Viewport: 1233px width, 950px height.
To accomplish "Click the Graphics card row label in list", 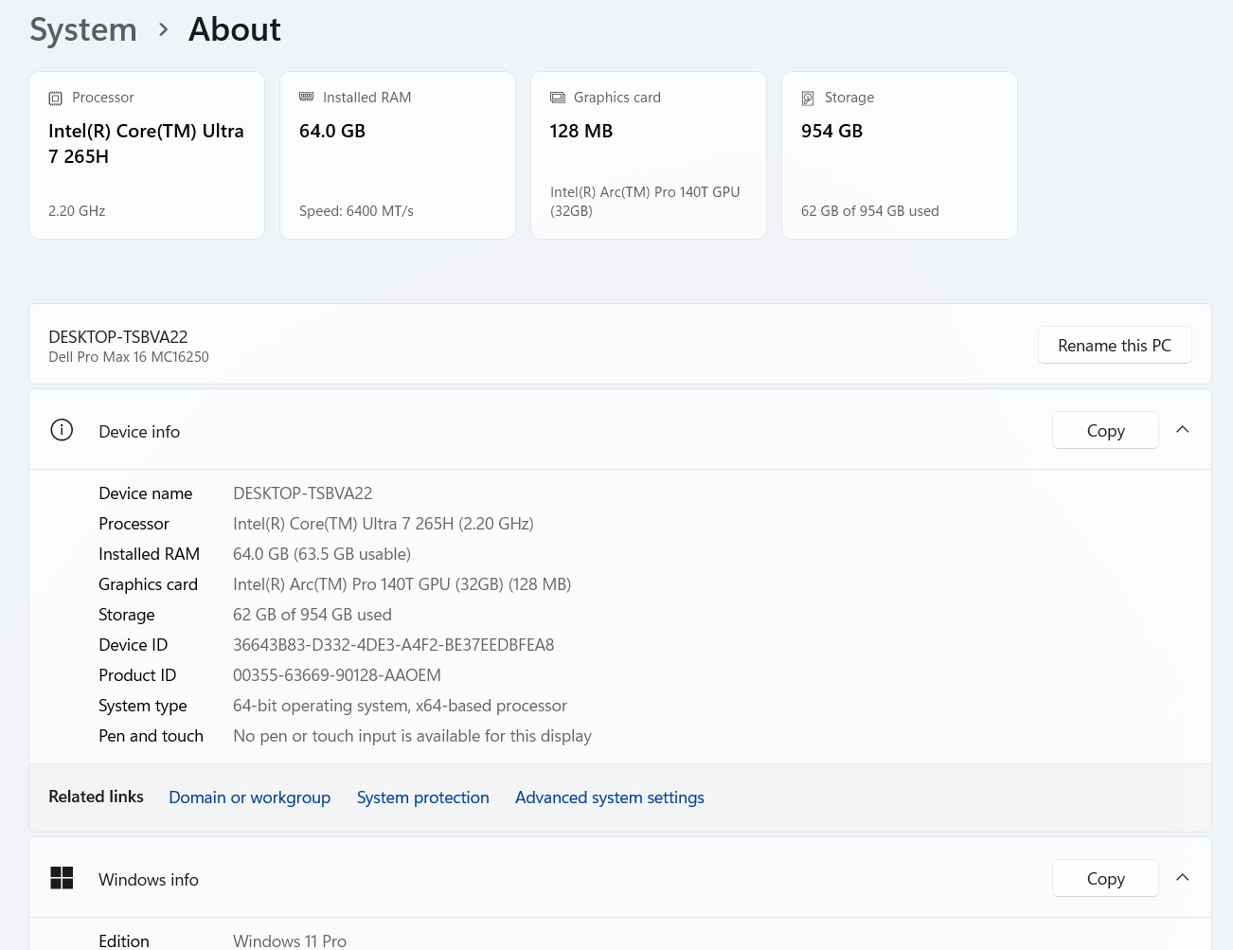I will click(x=149, y=584).
